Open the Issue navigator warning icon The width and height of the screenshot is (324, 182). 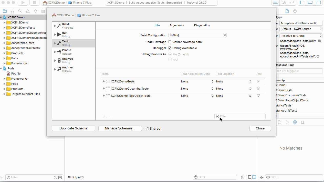(x=28, y=11)
